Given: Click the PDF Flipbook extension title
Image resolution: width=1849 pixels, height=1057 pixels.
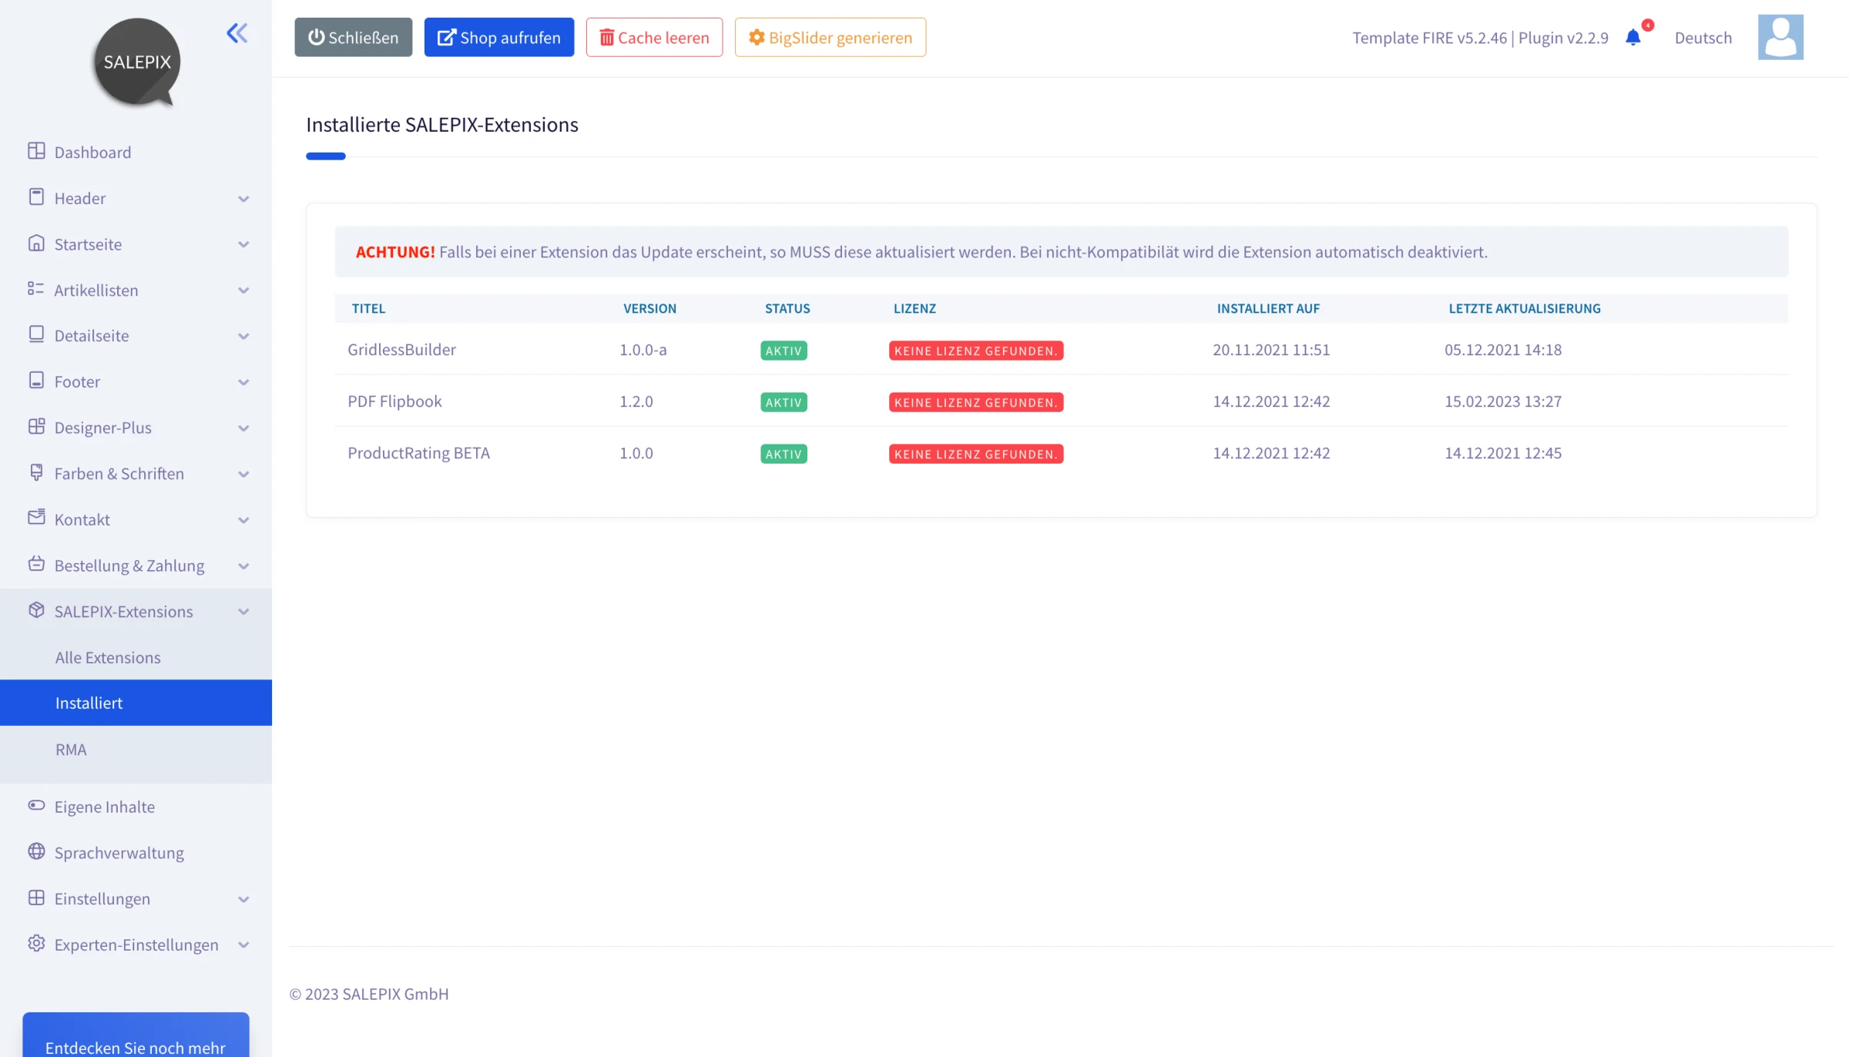Looking at the screenshot, I should pyautogui.click(x=394, y=401).
